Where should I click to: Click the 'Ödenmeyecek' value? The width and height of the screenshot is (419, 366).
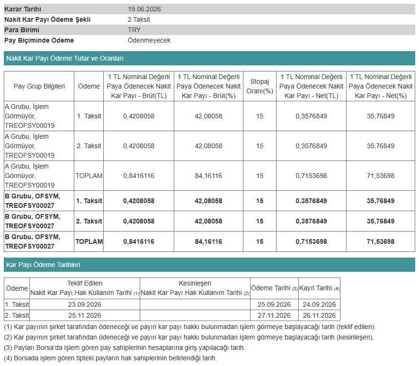[x=149, y=40]
